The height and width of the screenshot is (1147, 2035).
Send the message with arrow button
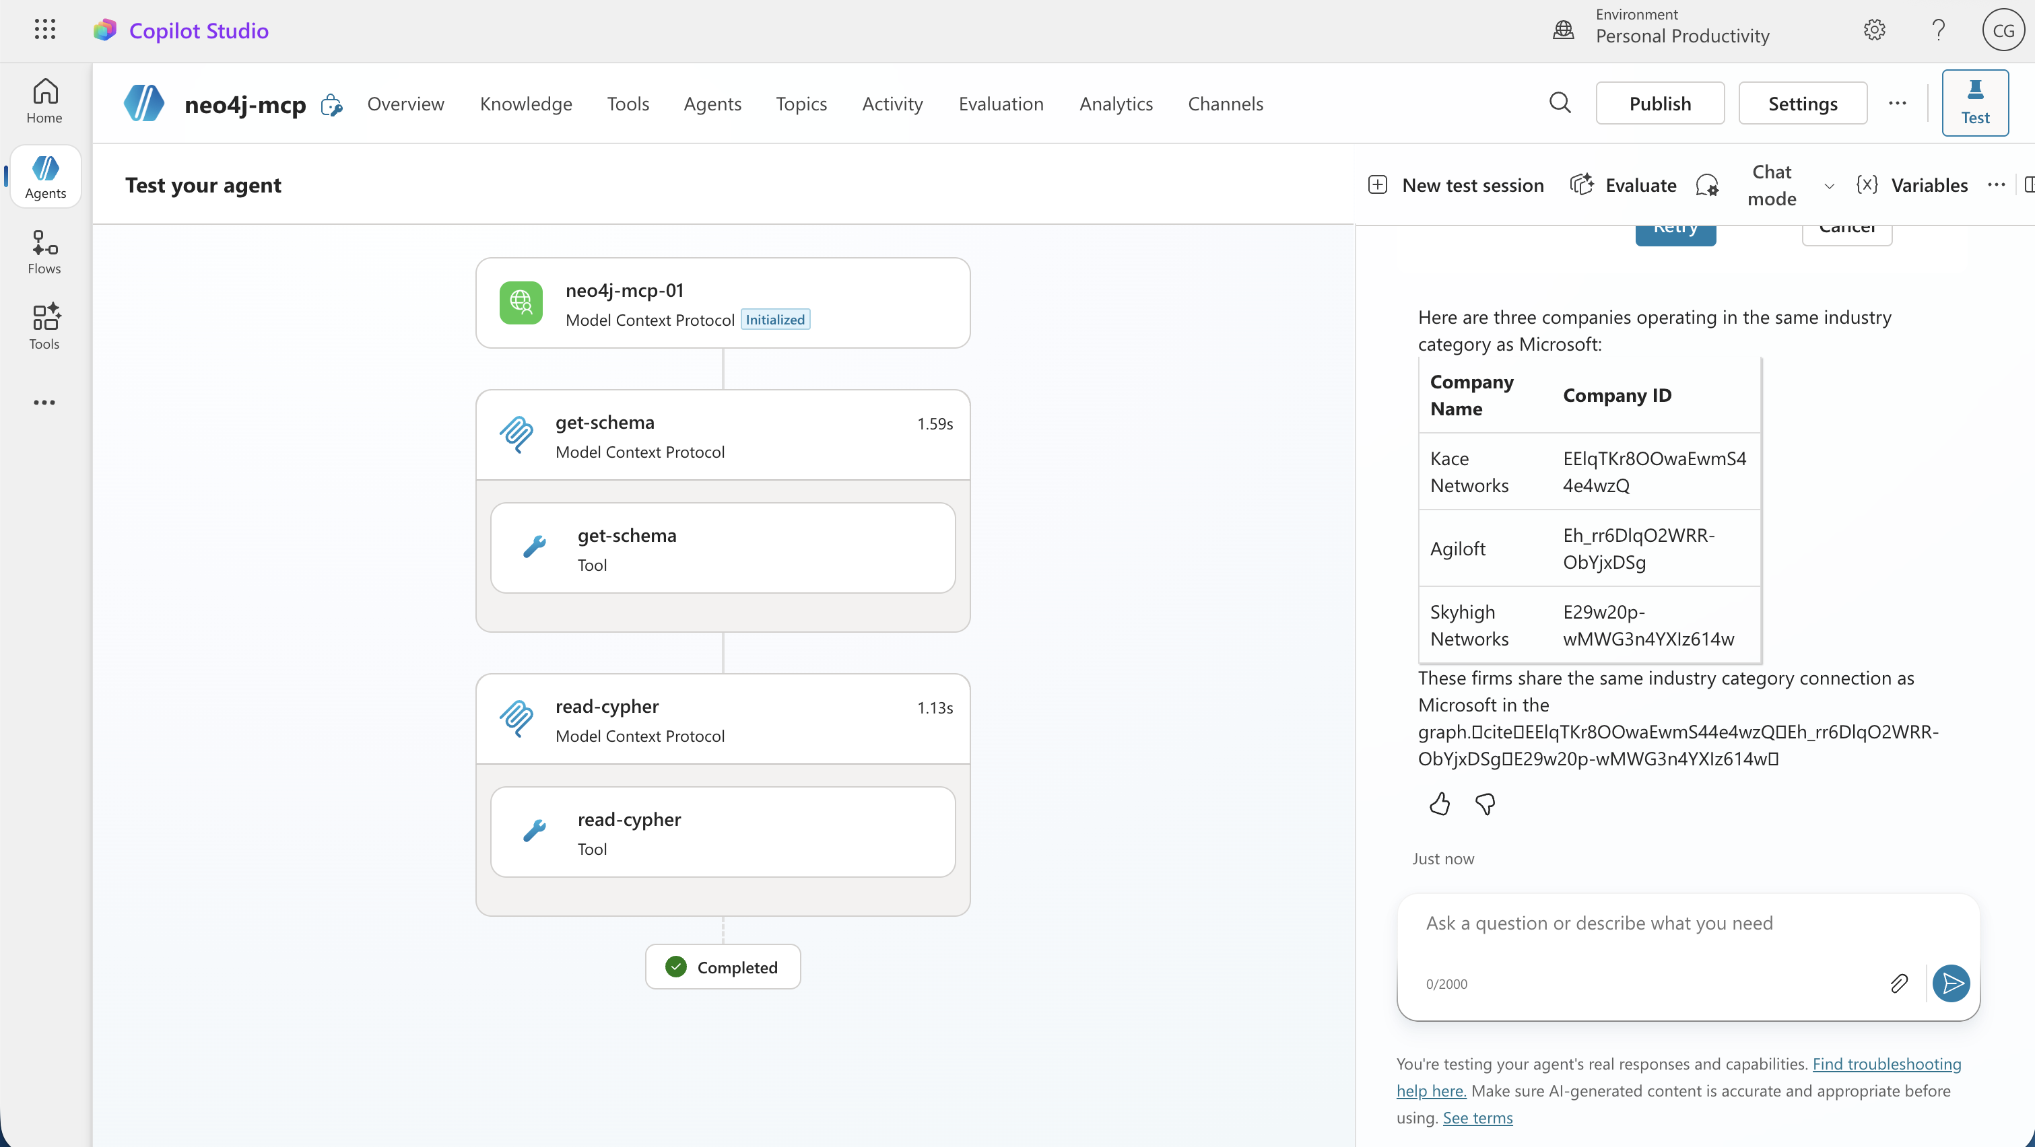(x=1950, y=983)
